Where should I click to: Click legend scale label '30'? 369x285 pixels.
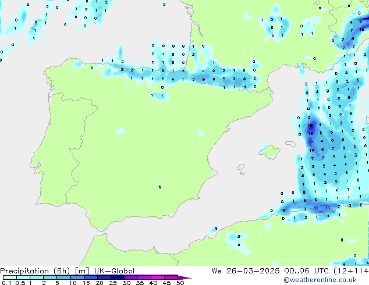[x=126, y=283]
